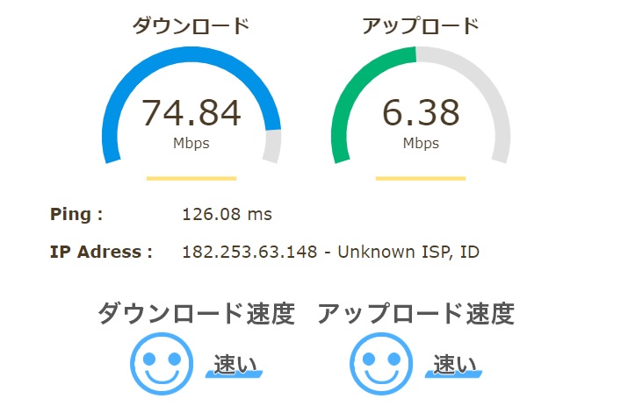Screen dimensions: 628x413
Task: Select the アップロード heading above the gauge
Action: [x=421, y=26]
